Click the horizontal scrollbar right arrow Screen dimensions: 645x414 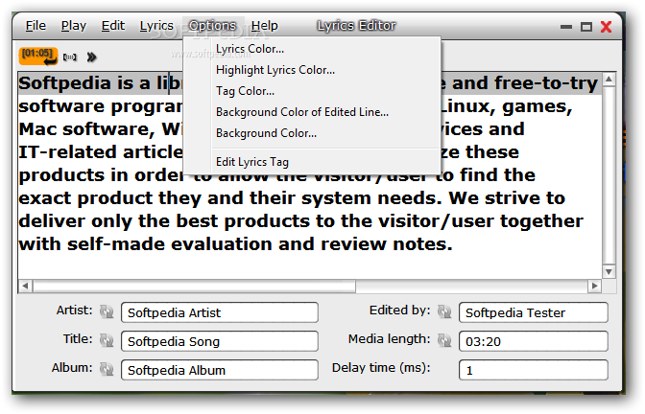(594, 286)
